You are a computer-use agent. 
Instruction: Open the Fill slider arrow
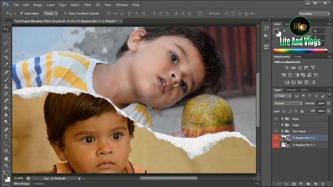(x=328, y=111)
